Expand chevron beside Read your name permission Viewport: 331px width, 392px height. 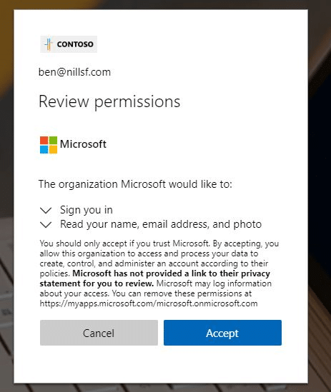[46, 224]
